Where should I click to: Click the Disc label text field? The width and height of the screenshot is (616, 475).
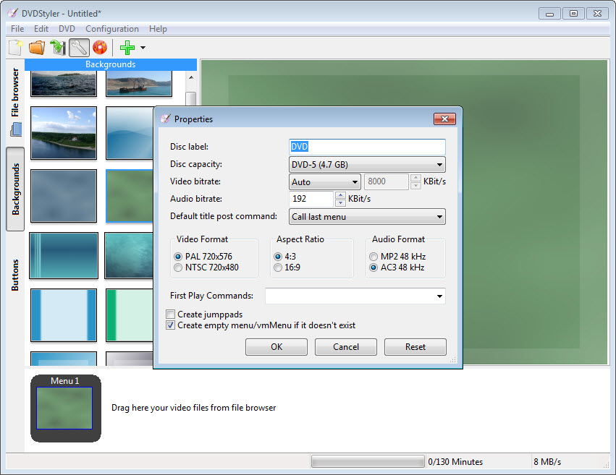point(367,147)
